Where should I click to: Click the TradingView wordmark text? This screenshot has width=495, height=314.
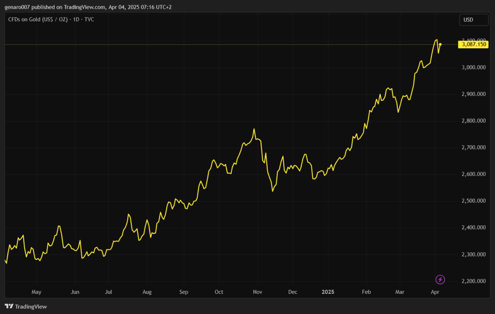coord(31,306)
